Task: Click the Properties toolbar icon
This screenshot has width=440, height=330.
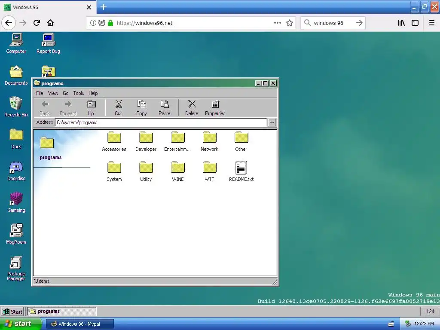Action: [x=215, y=108]
